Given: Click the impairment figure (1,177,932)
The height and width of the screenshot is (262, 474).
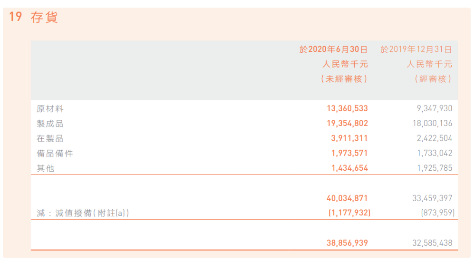Looking at the screenshot, I should click(349, 213).
